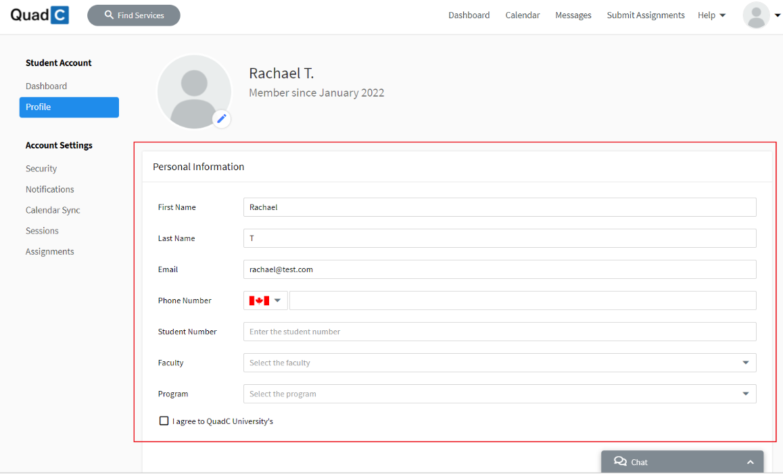783x474 pixels.
Task: Go to Dashboard in top navigation
Action: [x=469, y=16]
